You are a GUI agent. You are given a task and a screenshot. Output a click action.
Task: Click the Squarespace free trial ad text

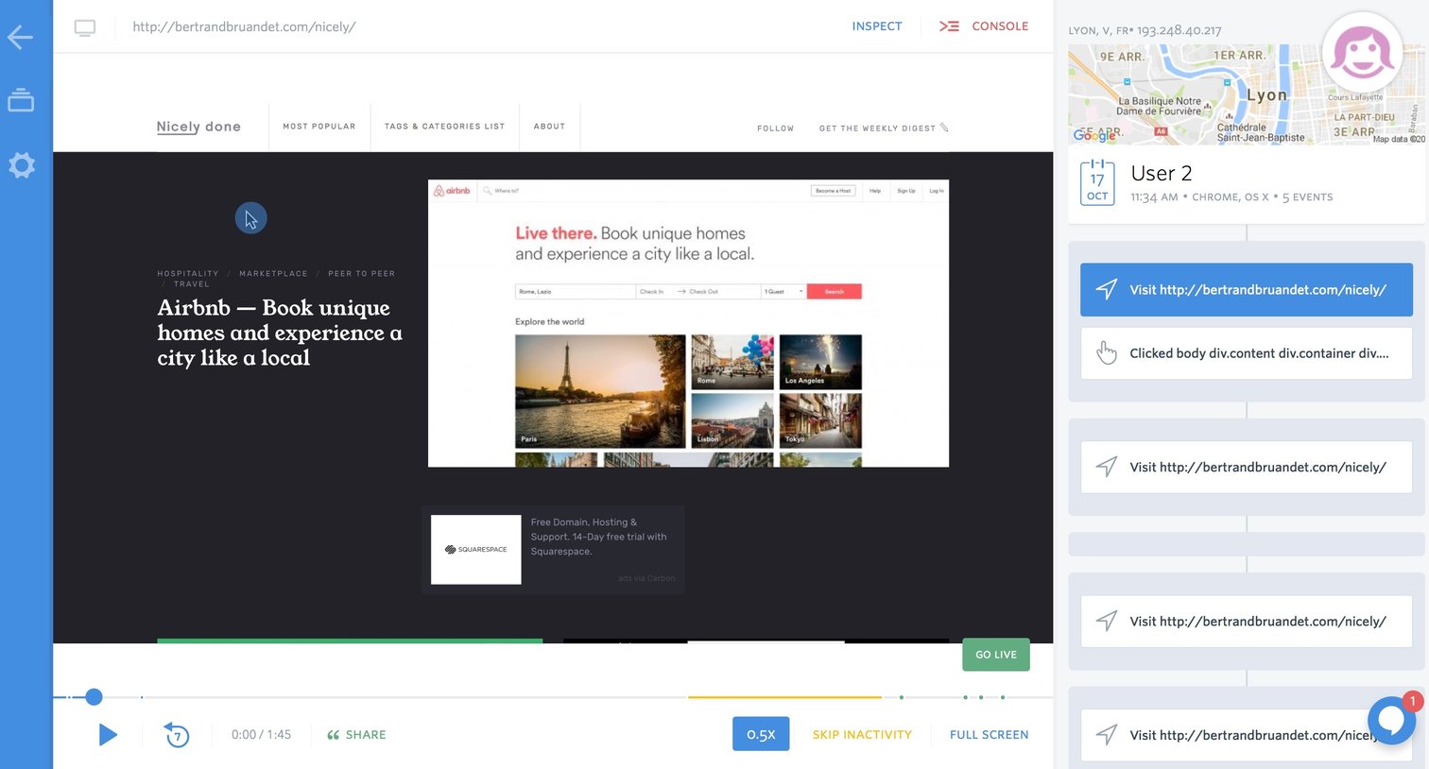point(599,537)
